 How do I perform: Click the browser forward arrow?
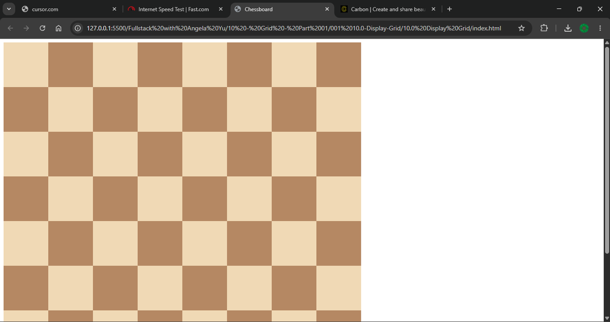26,28
